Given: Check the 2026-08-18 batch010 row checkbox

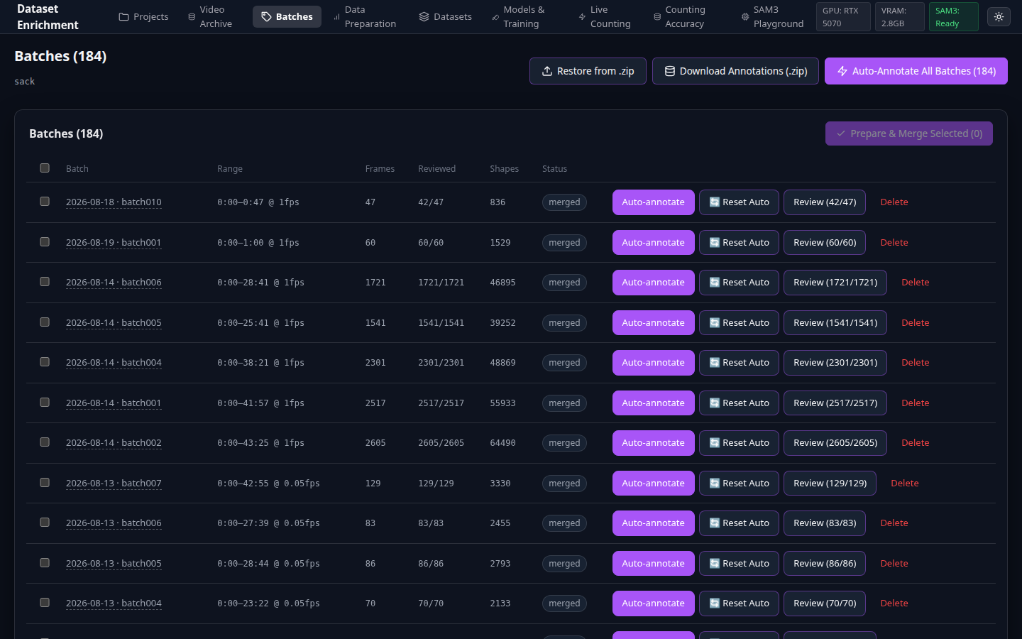Looking at the screenshot, I should pos(45,202).
